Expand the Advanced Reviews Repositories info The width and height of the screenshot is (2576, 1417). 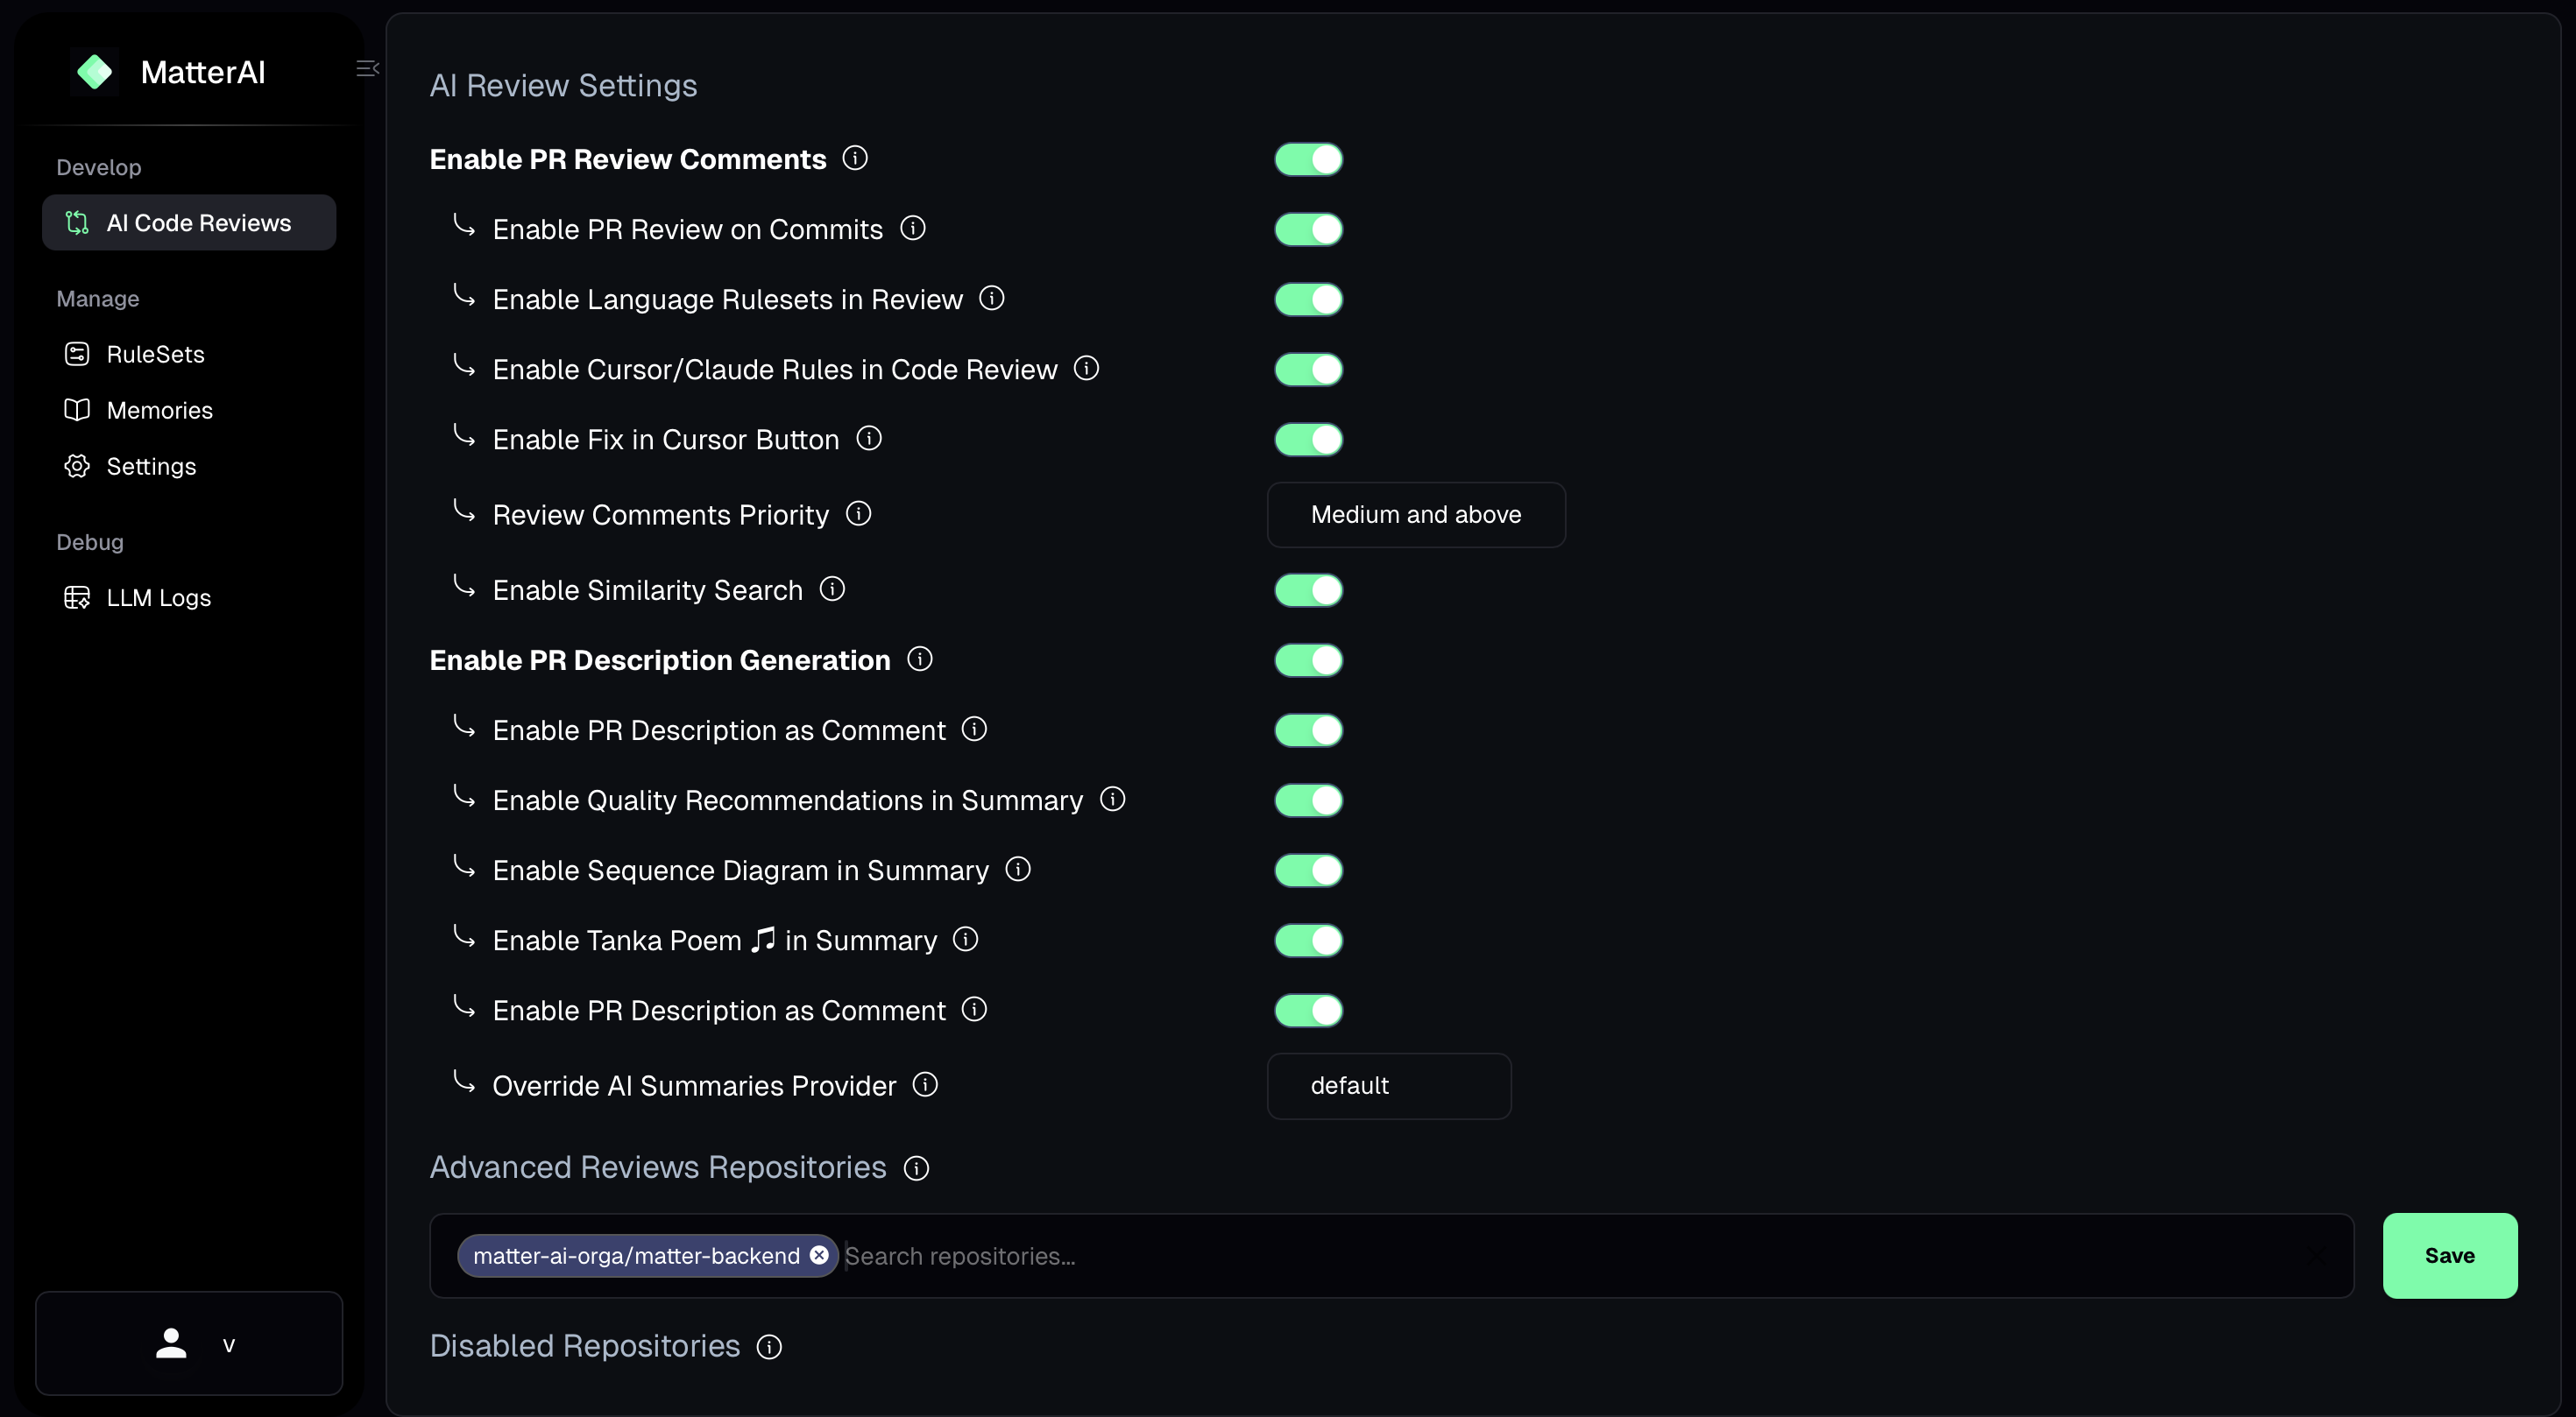point(915,1168)
